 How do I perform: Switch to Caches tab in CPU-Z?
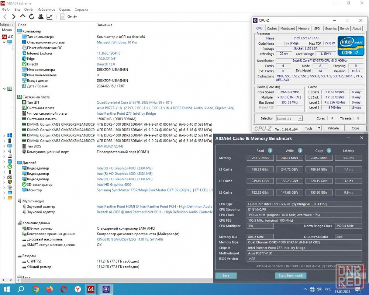pyautogui.click(x=272, y=28)
